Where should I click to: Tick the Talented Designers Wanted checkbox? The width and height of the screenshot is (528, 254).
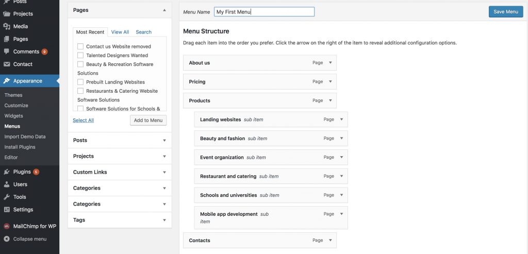click(80, 55)
